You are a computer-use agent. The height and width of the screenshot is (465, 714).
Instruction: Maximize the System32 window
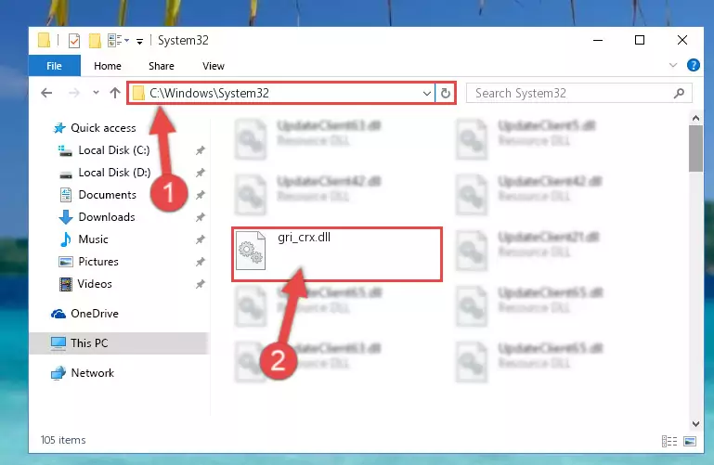tap(640, 40)
